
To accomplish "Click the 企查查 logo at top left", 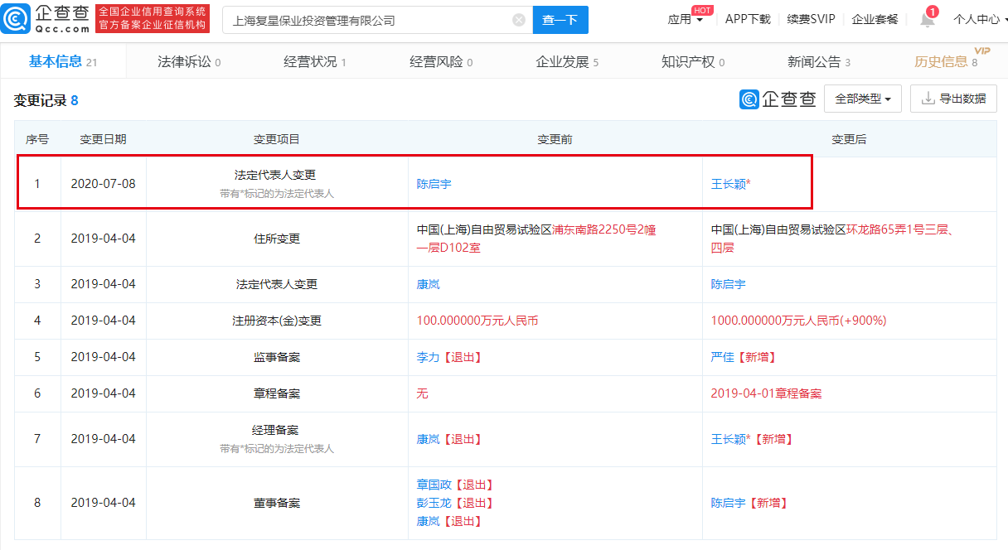I will tap(46, 18).
